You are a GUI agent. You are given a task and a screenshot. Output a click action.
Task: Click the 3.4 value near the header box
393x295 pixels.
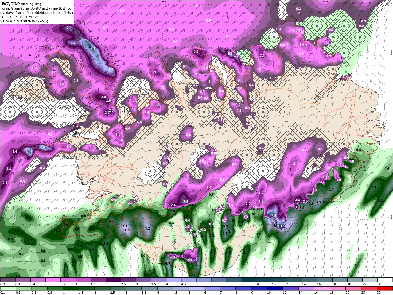tap(69, 27)
